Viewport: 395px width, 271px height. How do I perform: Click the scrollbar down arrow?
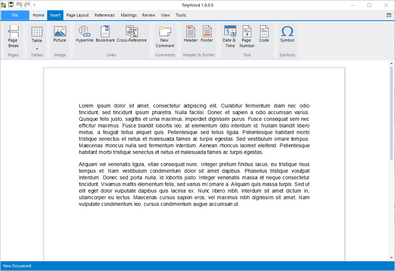coord(391,257)
